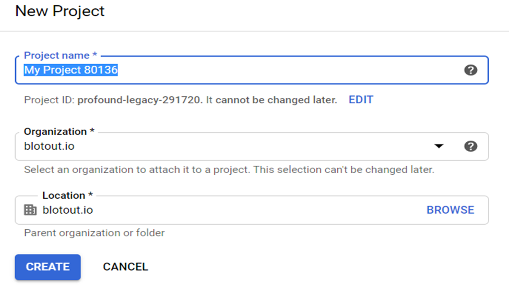Click 'It cannot be changed later' notice

click(x=271, y=100)
